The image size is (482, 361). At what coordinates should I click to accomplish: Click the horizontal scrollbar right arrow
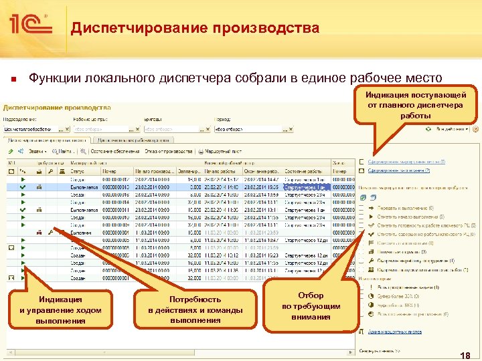click(x=350, y=352)
